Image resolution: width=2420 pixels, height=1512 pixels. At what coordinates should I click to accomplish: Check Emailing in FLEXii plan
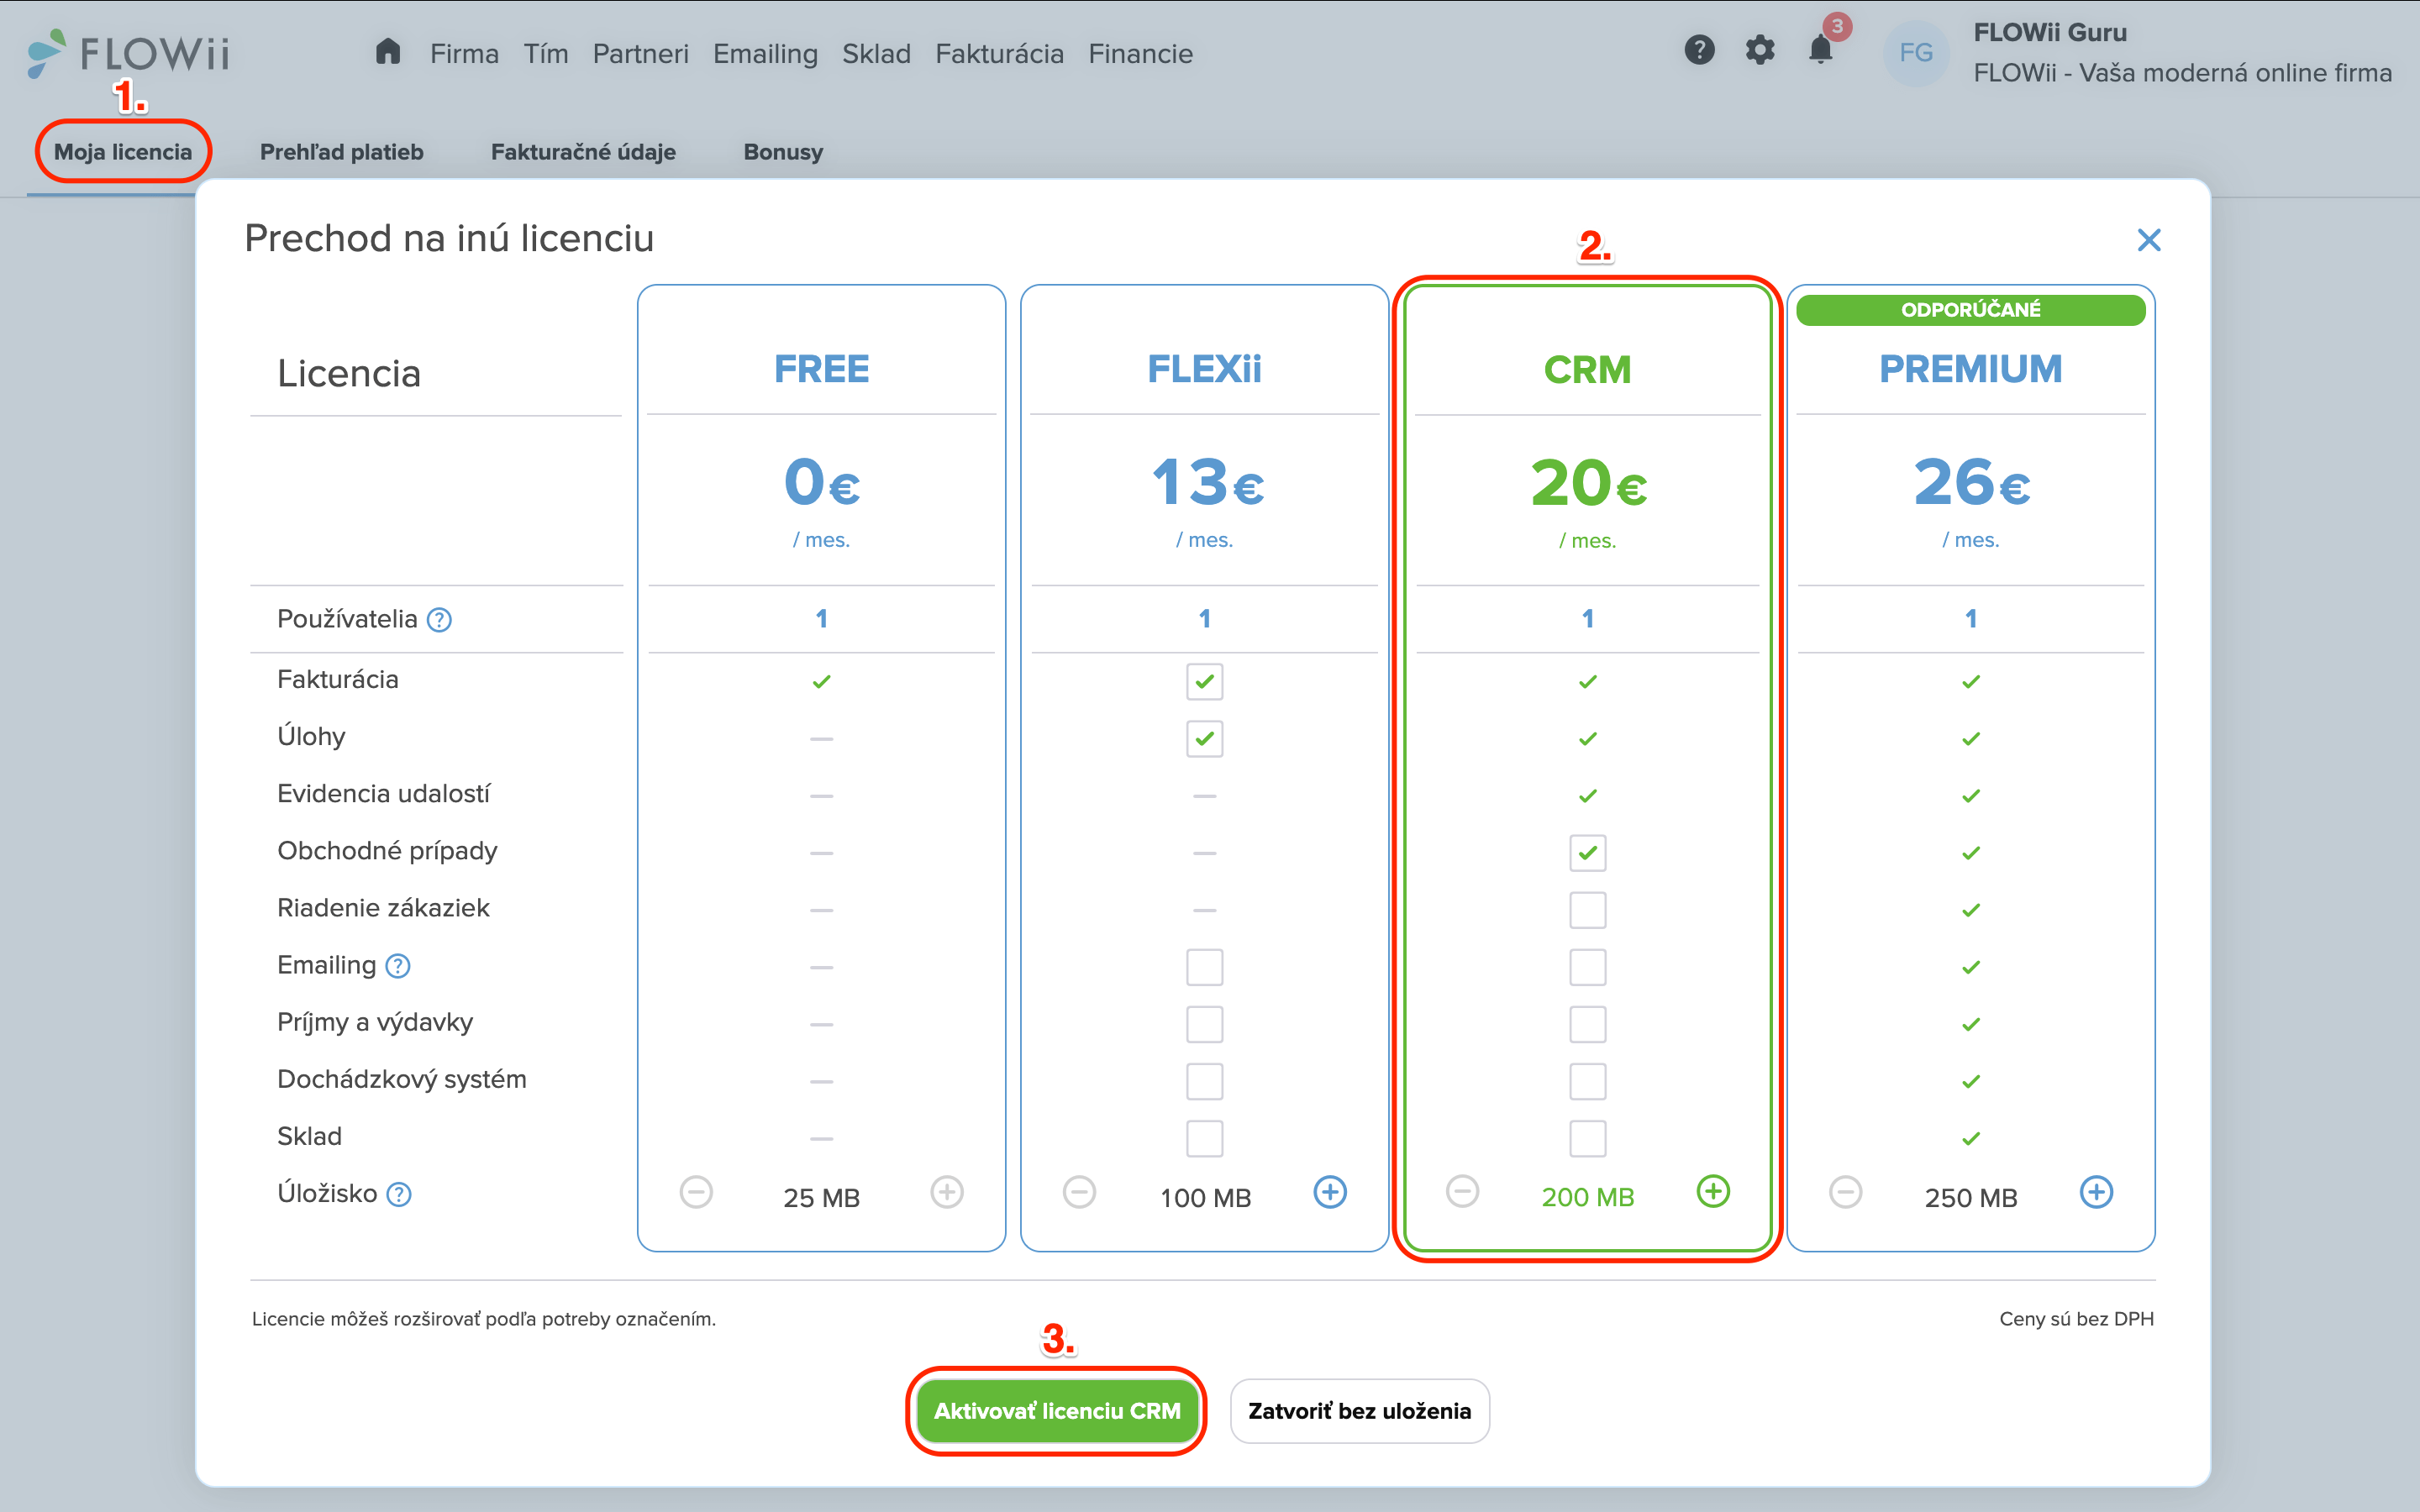pyautogui.click(x=1204, y=967)
